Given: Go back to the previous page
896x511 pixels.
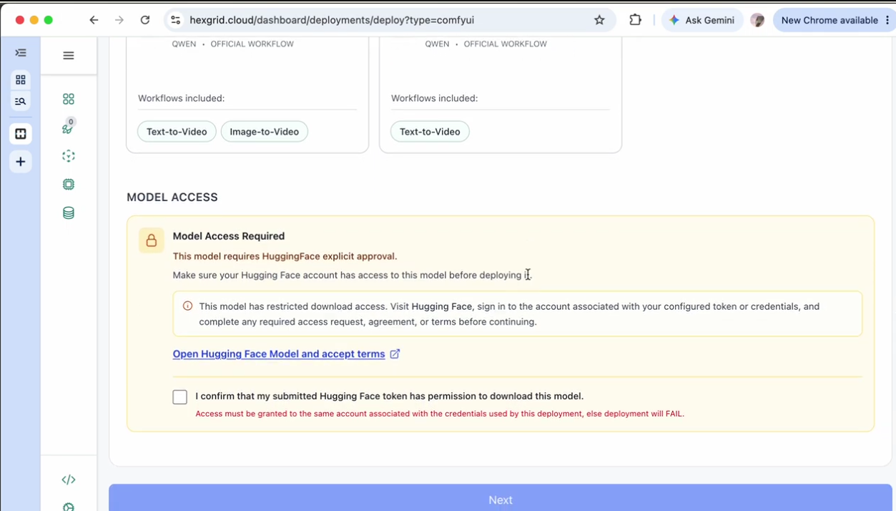Looking at the screenshot, I should 94,20.
